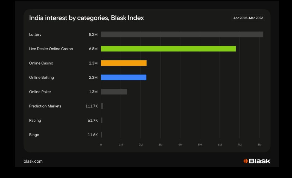Click the tiny Racing bar
Viewport: 292px width, 178px height.
(x=102, y=120)
